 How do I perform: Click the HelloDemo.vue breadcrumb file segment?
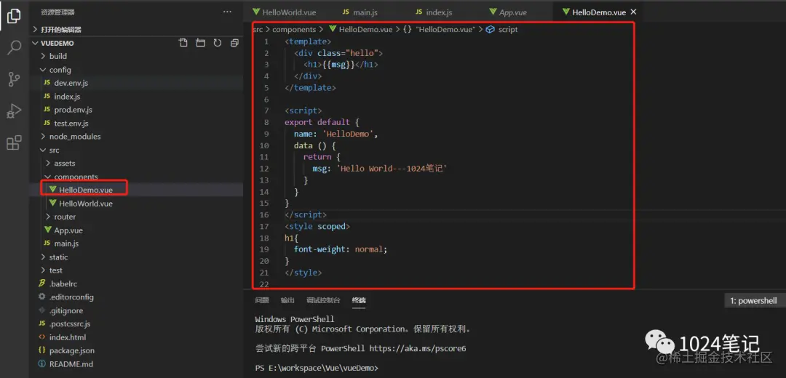click(360, 30)
